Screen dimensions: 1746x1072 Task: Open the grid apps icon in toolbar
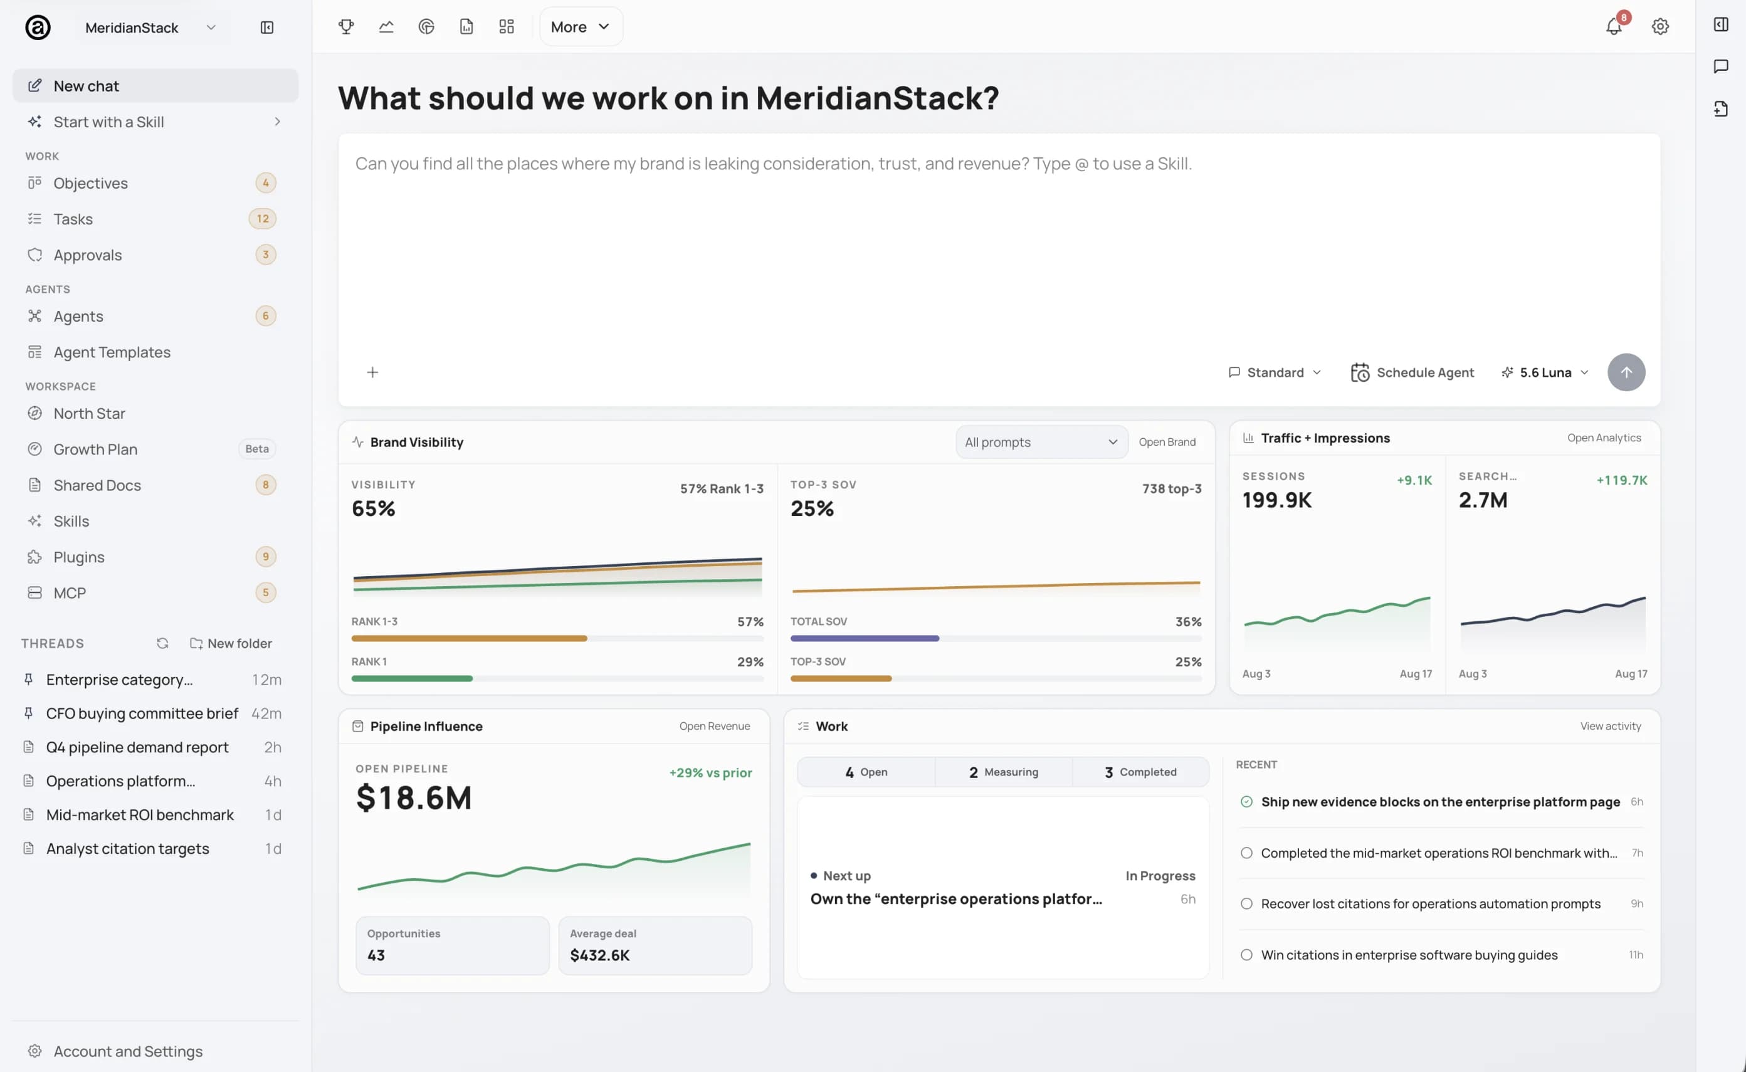(506, 26)
